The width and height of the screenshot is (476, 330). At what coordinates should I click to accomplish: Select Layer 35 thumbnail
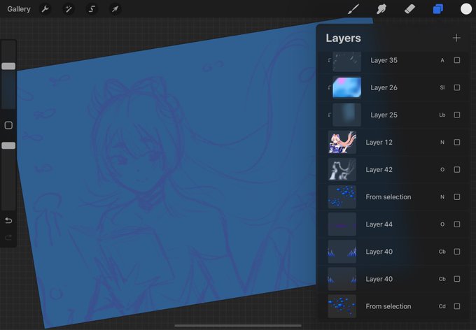click(x=346, y=62)
